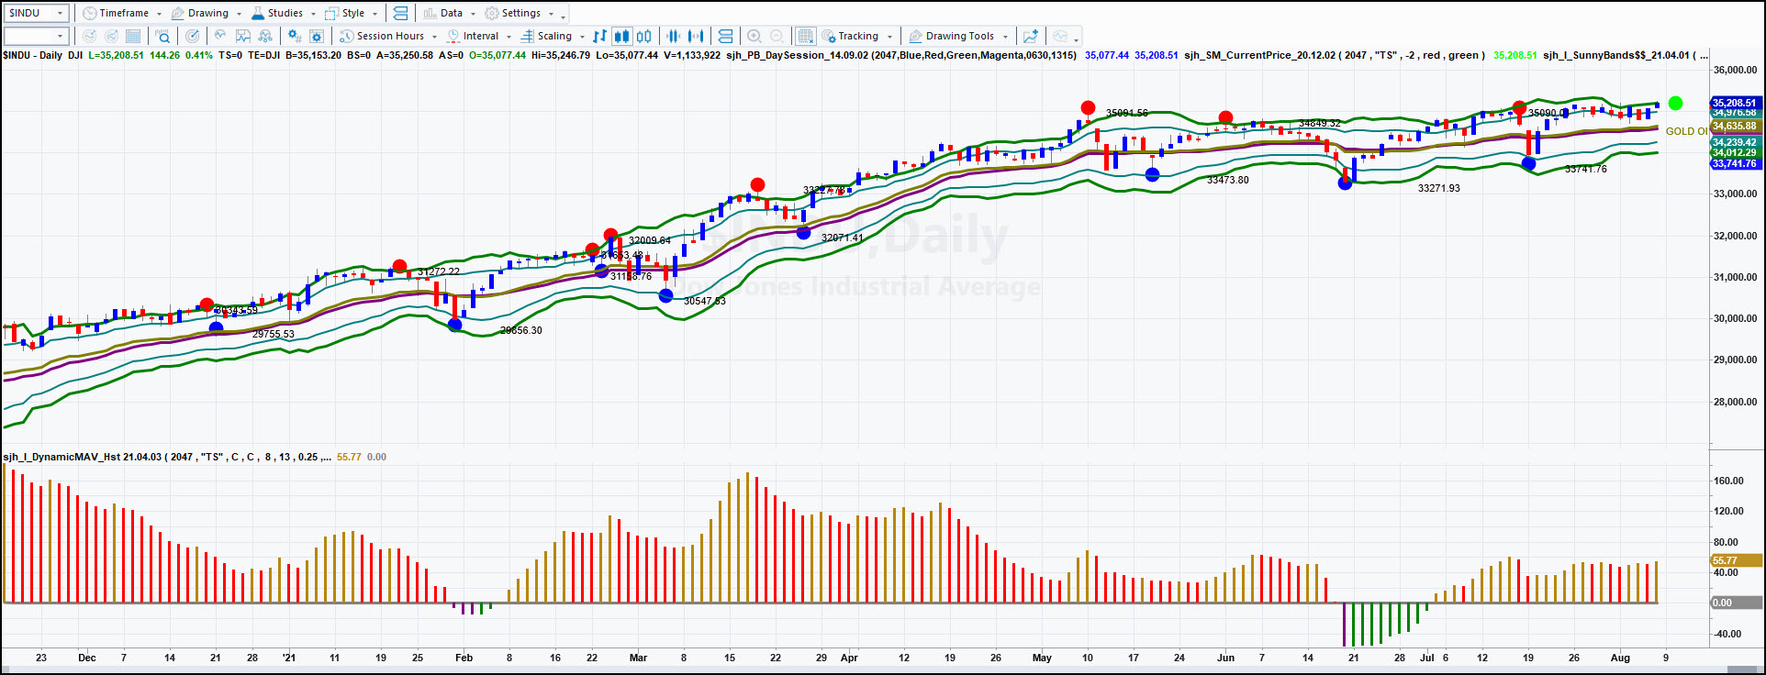This screenshot has width=1766, height=675.
Task: Open the Drawing Tools dropdown
Action: pyautogui.click(x=958, y=36)
